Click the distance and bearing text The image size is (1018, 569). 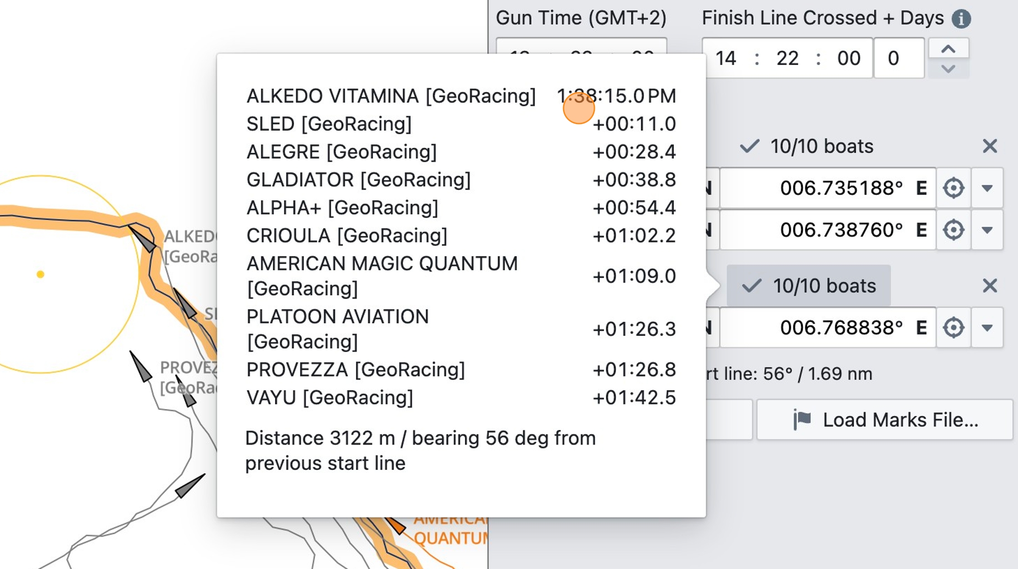pos(420,451)
